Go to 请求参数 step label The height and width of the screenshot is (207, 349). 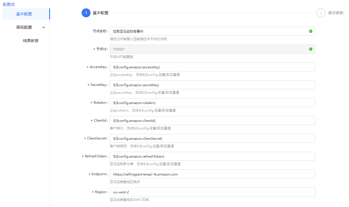point(336,13)
